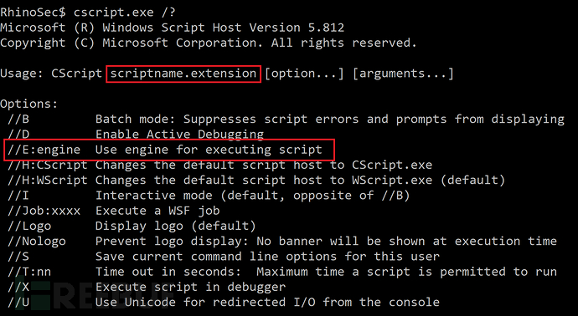Select the [arguments...] usage placeholder

tap(403, 74)
